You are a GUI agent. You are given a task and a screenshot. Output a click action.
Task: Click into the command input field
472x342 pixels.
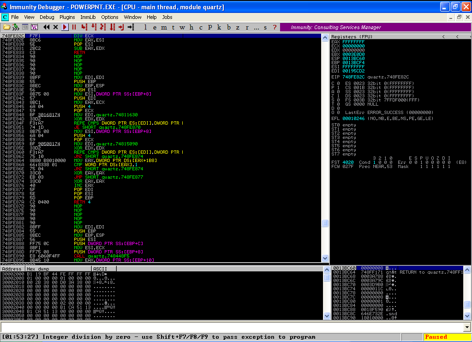coord(232,327)
